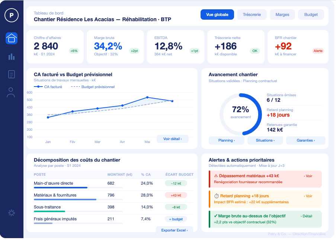
Task: Click Matériaux & fournitures progress bar
Action: (79, 200)
